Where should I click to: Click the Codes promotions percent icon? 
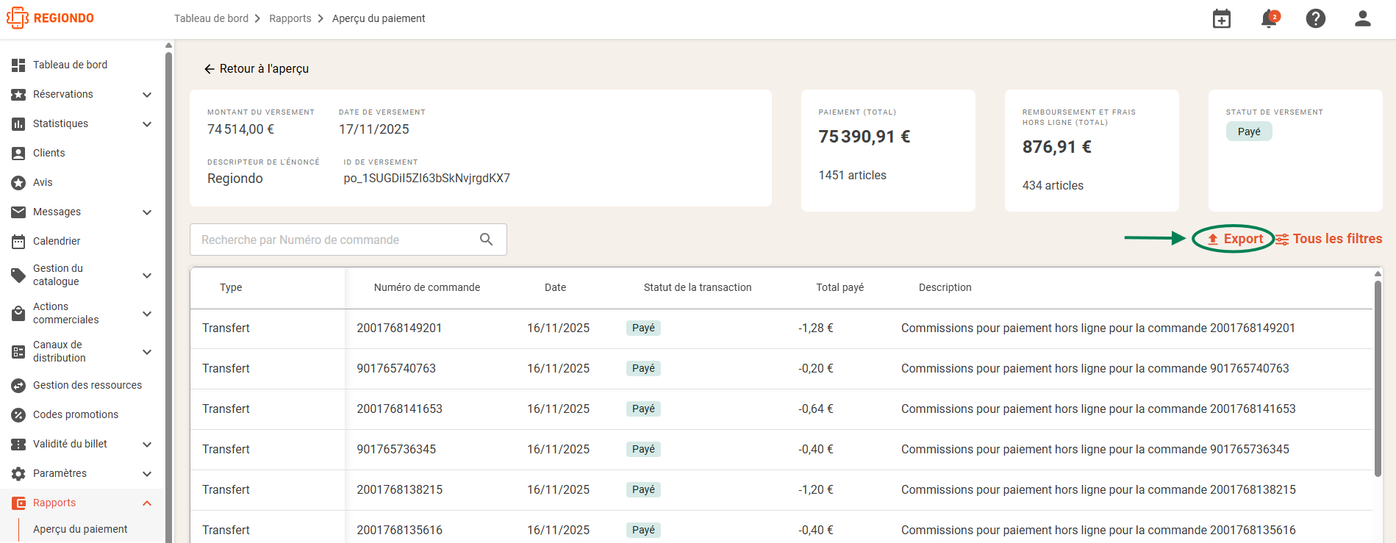18,414
